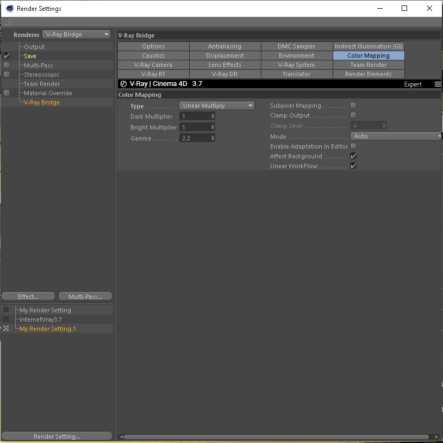Click the target icon beside My Render Setting
Screen dimensions: 443x443
point(6,310)
